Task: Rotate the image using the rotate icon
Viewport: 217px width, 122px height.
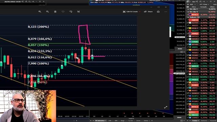Action: 71,12
